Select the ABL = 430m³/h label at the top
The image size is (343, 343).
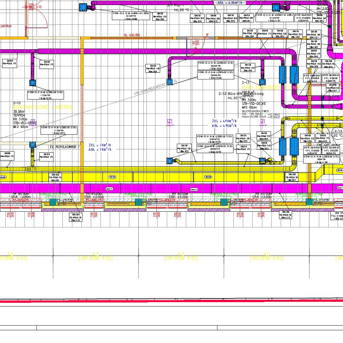(231, 3)
